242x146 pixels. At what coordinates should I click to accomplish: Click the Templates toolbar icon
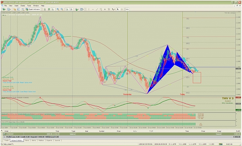81,9
